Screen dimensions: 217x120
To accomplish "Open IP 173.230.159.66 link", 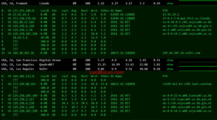I will point(24,18).
